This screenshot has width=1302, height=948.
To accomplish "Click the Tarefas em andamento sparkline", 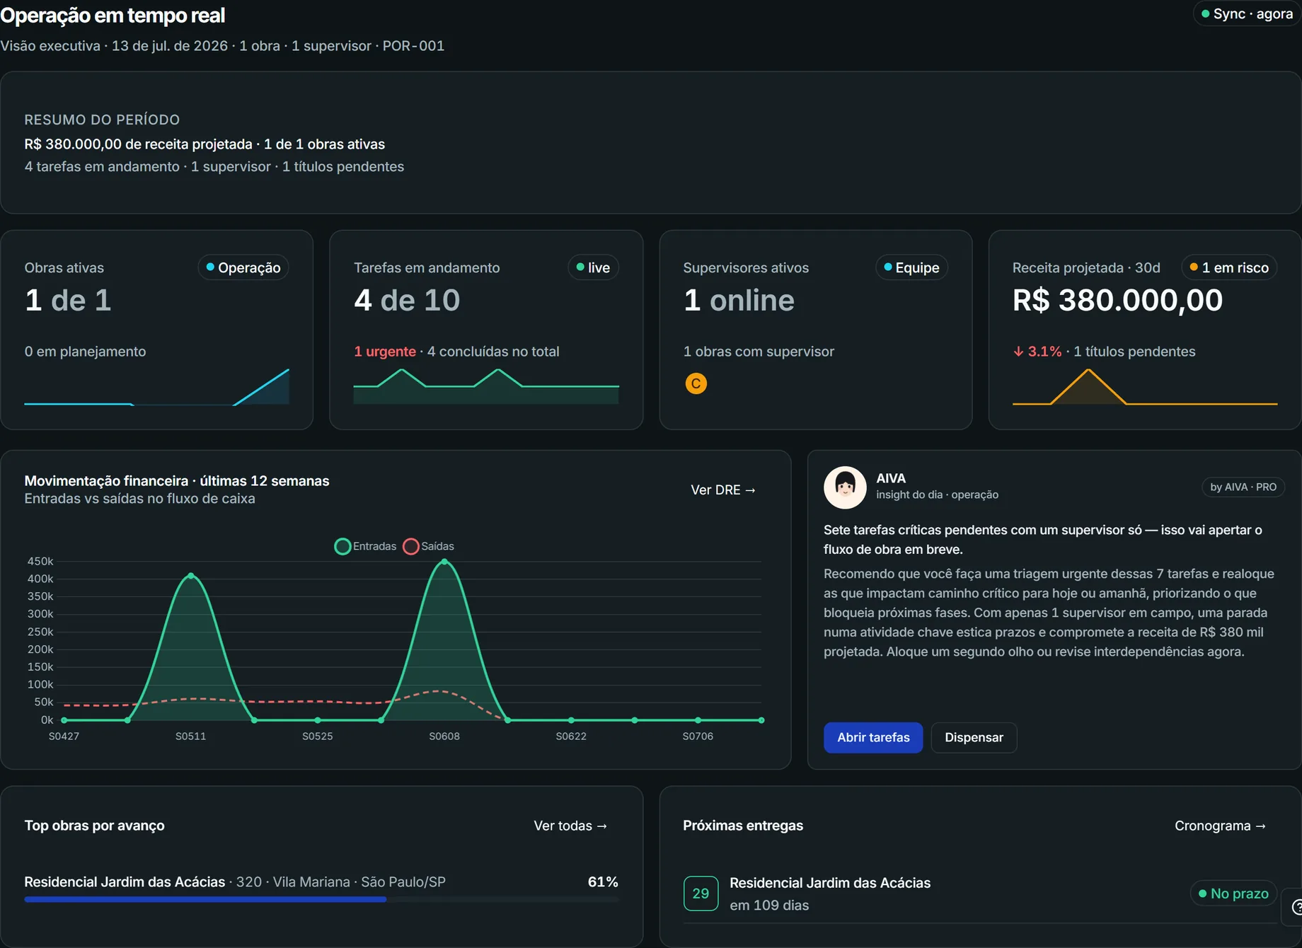I will click(486, 386).
